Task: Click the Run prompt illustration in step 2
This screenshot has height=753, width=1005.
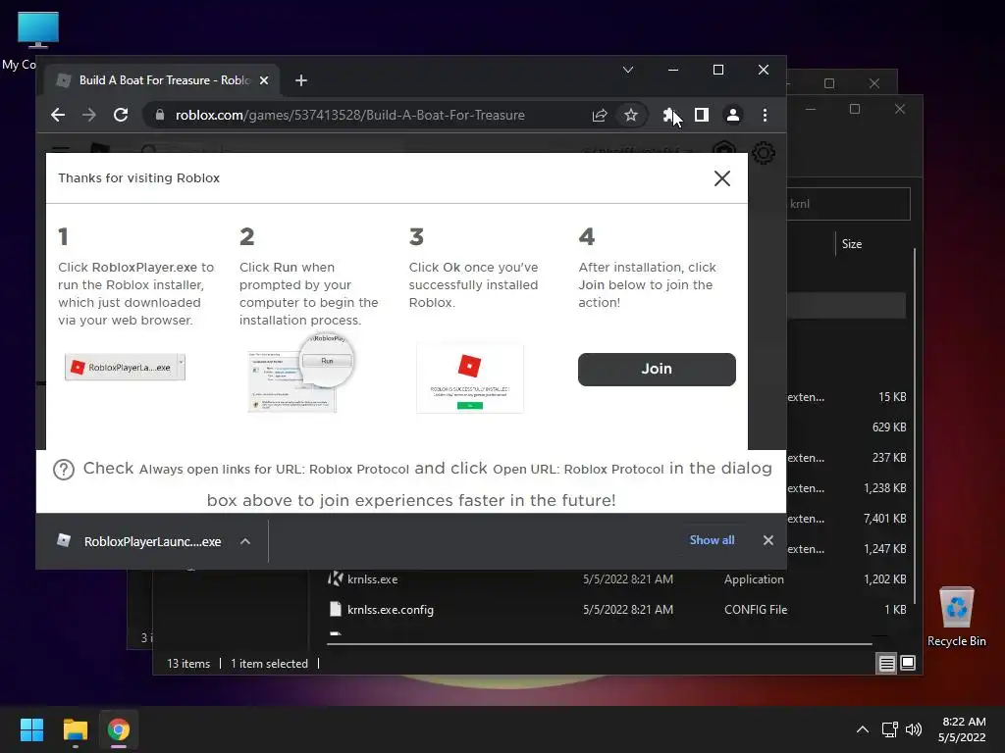Action: [300, 373]
